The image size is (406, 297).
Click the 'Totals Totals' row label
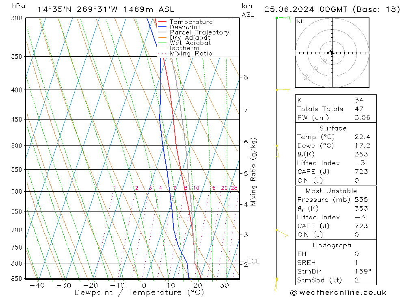[x=320, y=109]
